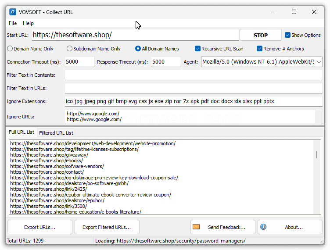Click the Ignore Extensions field
Screen dimensions: 330x250
tap(194, 101)
